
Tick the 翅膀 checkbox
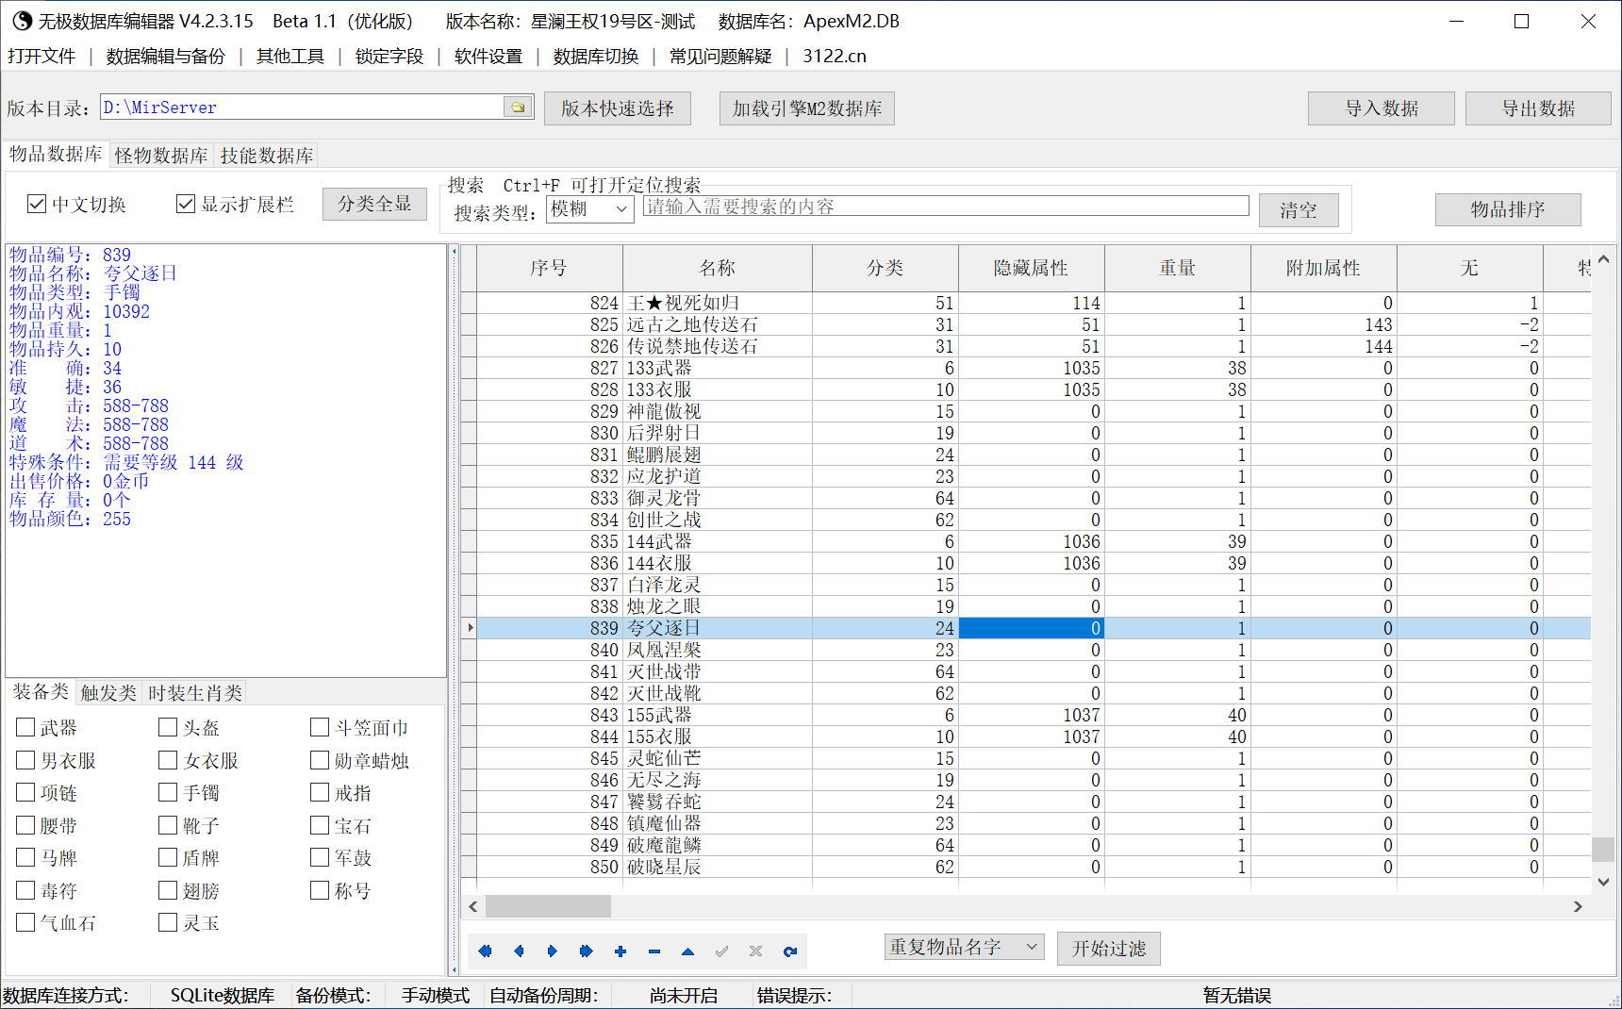(168, 890)
